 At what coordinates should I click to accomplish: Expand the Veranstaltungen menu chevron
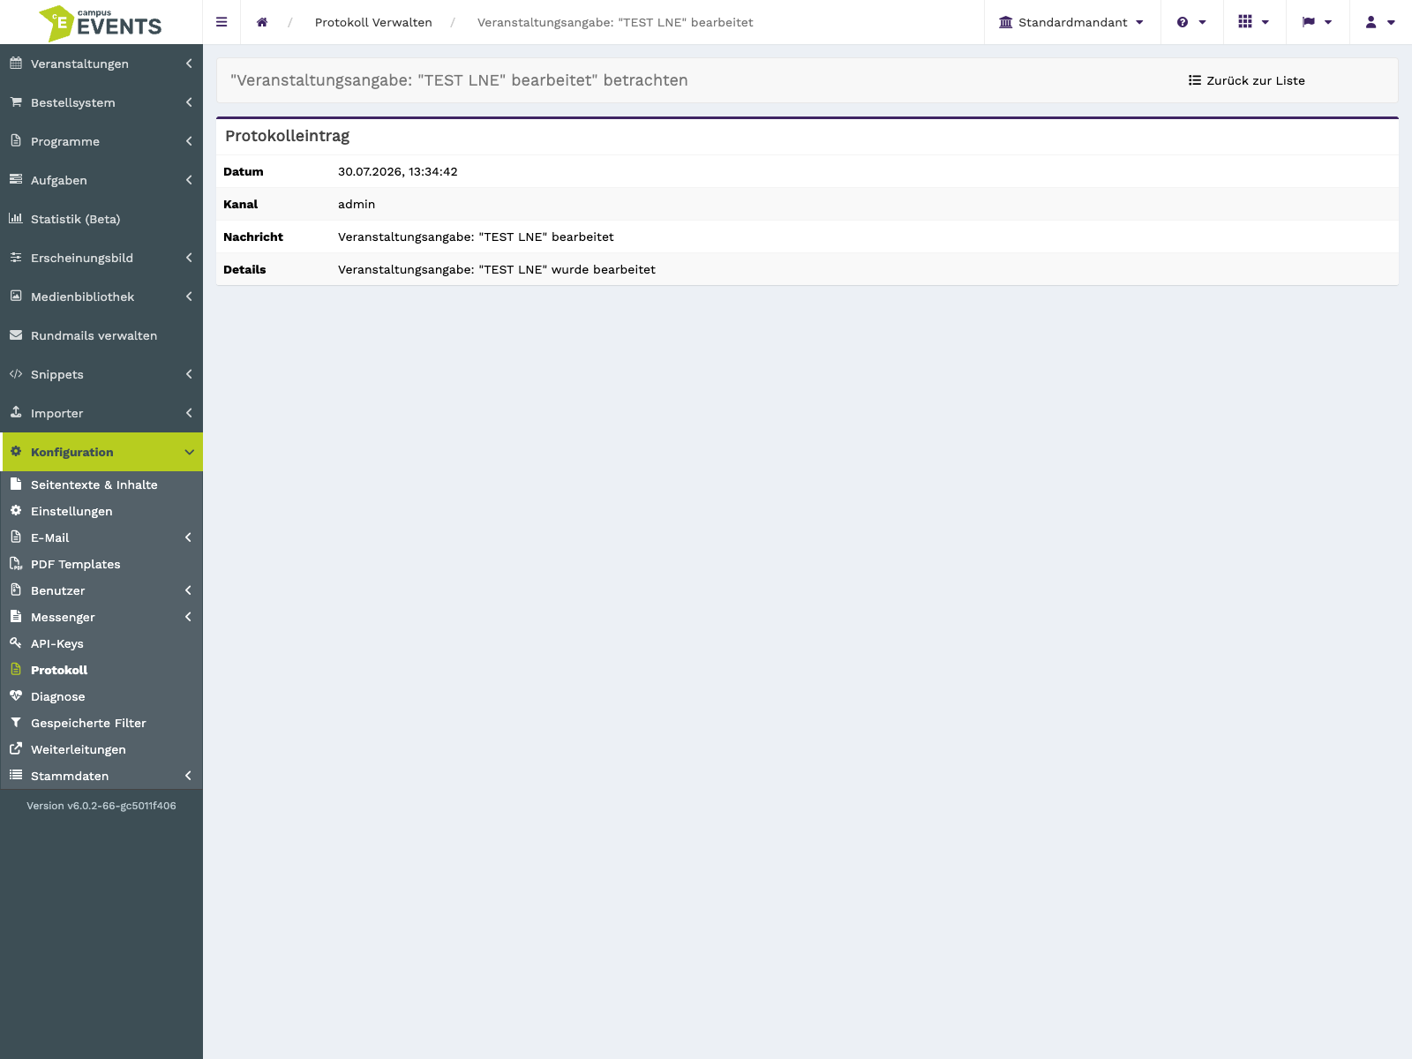189,64
